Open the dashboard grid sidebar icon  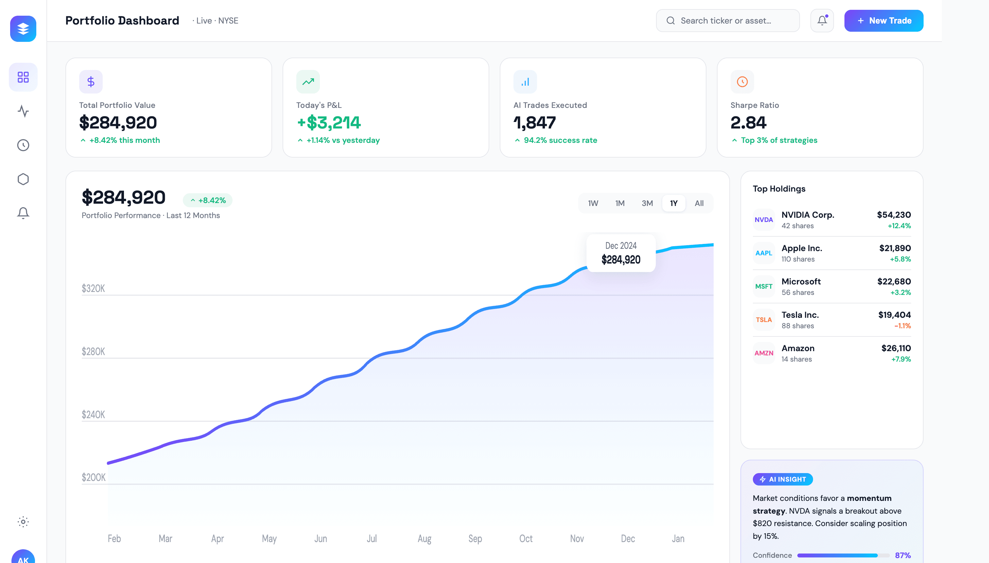23,77
